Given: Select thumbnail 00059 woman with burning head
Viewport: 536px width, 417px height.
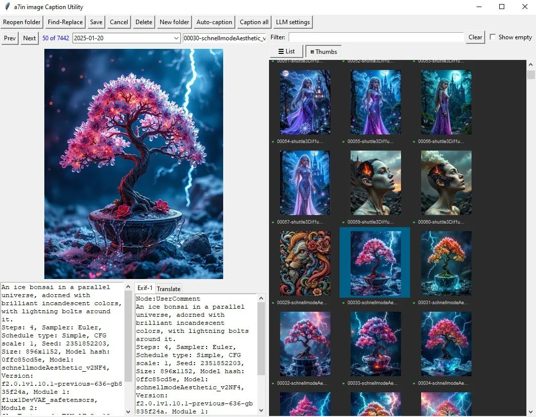Looking at the screenshot, I should point(376,182).
